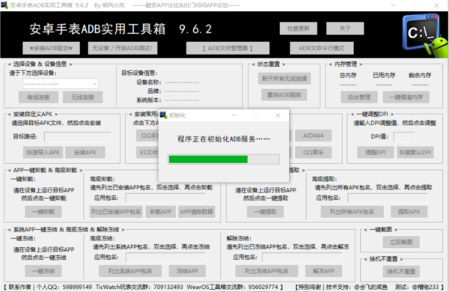Click the 程序正在初始化ADB服务 message text

tap(224, 139)
